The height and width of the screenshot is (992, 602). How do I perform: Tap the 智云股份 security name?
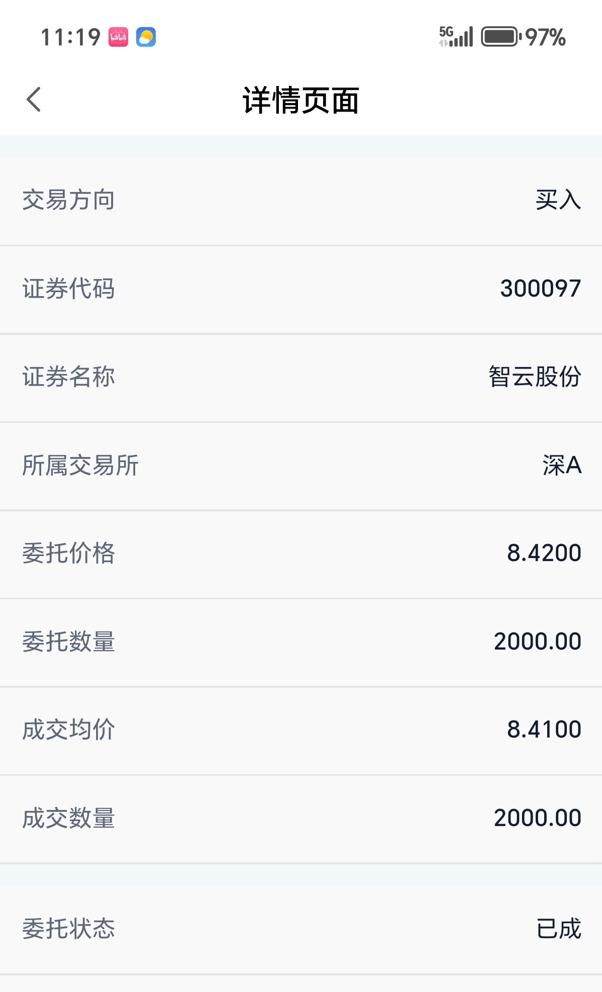(535, 377)
